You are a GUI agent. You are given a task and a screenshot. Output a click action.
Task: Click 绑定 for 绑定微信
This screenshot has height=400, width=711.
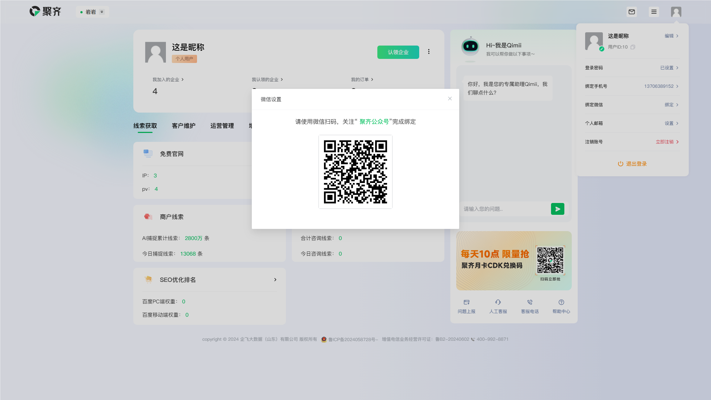click(x=671, y=105)
